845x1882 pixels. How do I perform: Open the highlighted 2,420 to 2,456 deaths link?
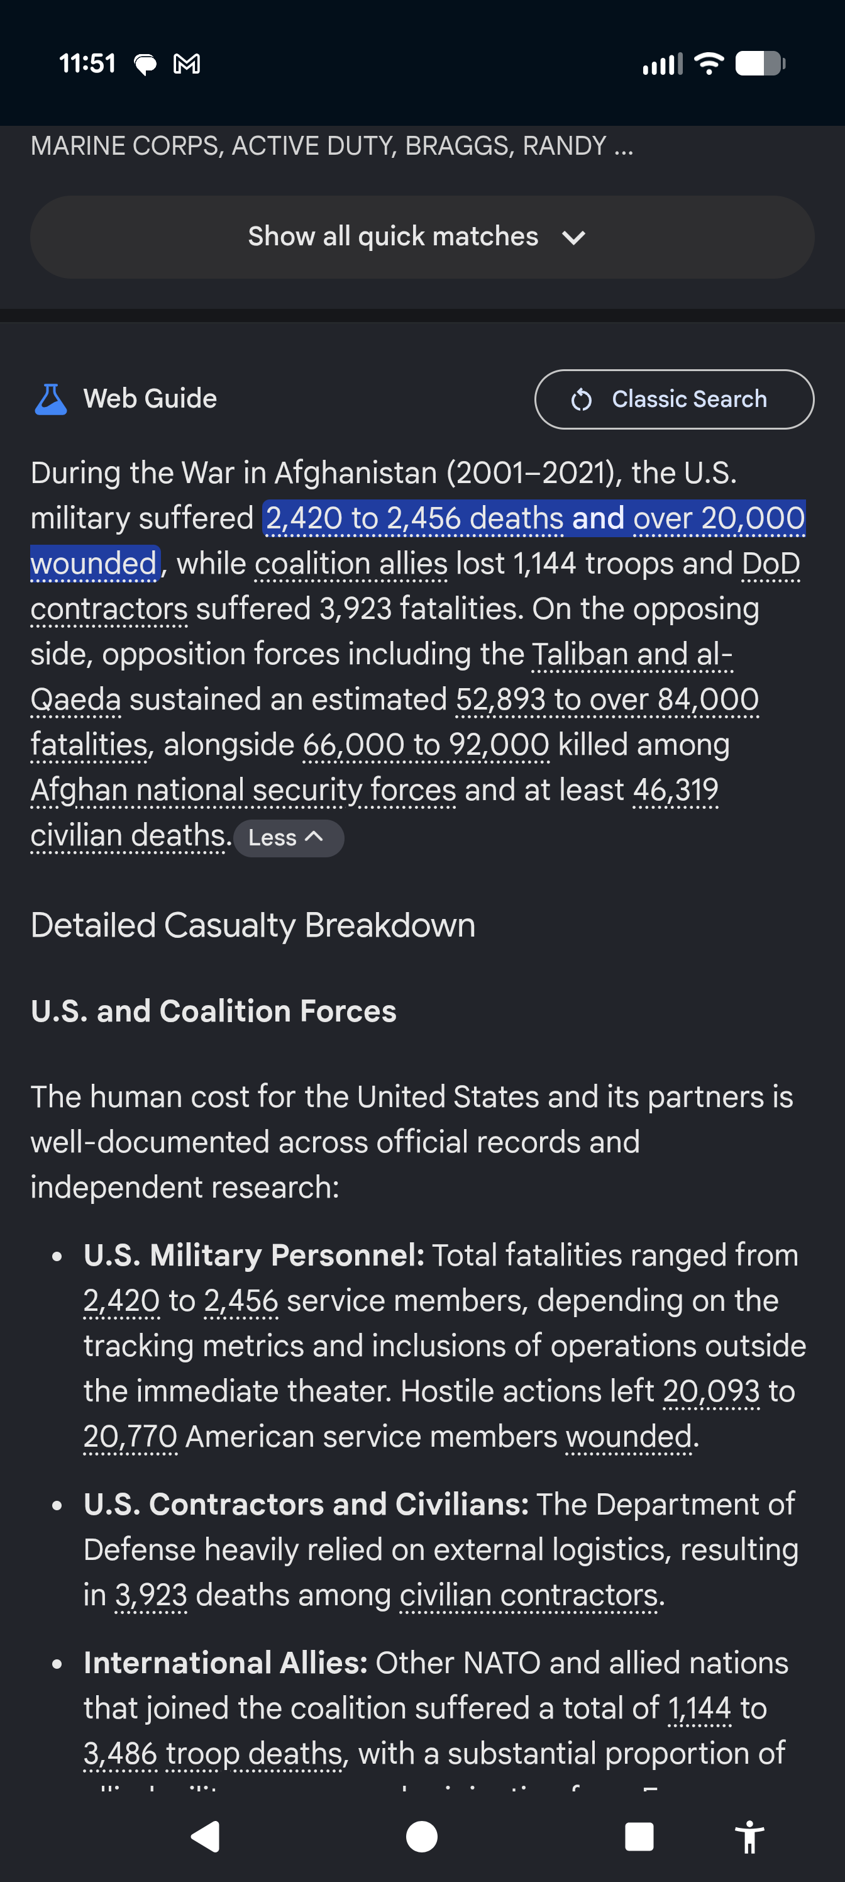414,519
